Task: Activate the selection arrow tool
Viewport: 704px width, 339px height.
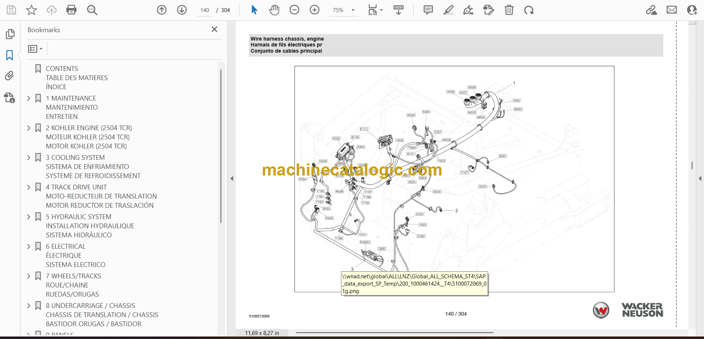Action: click(x=254, y=10)
